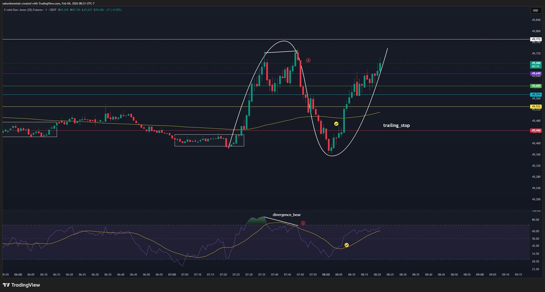Select the teal current price 49,686 label
This screenshot has height=292, width=545.
[536, 65]
